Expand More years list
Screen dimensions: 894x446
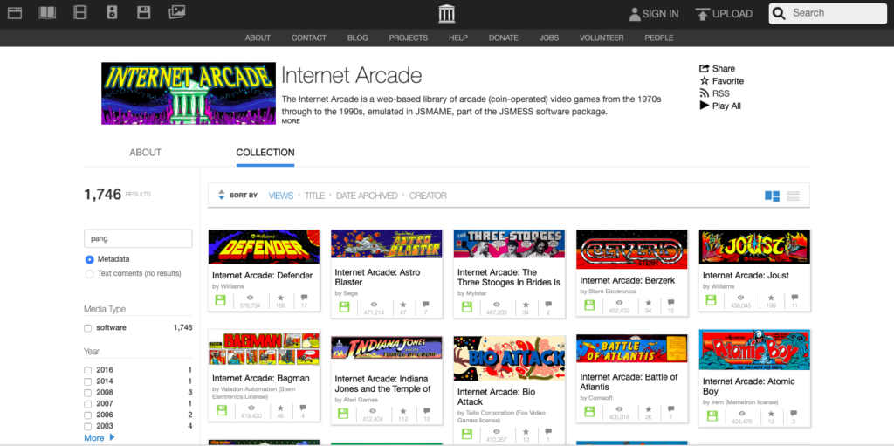point(100,438)
